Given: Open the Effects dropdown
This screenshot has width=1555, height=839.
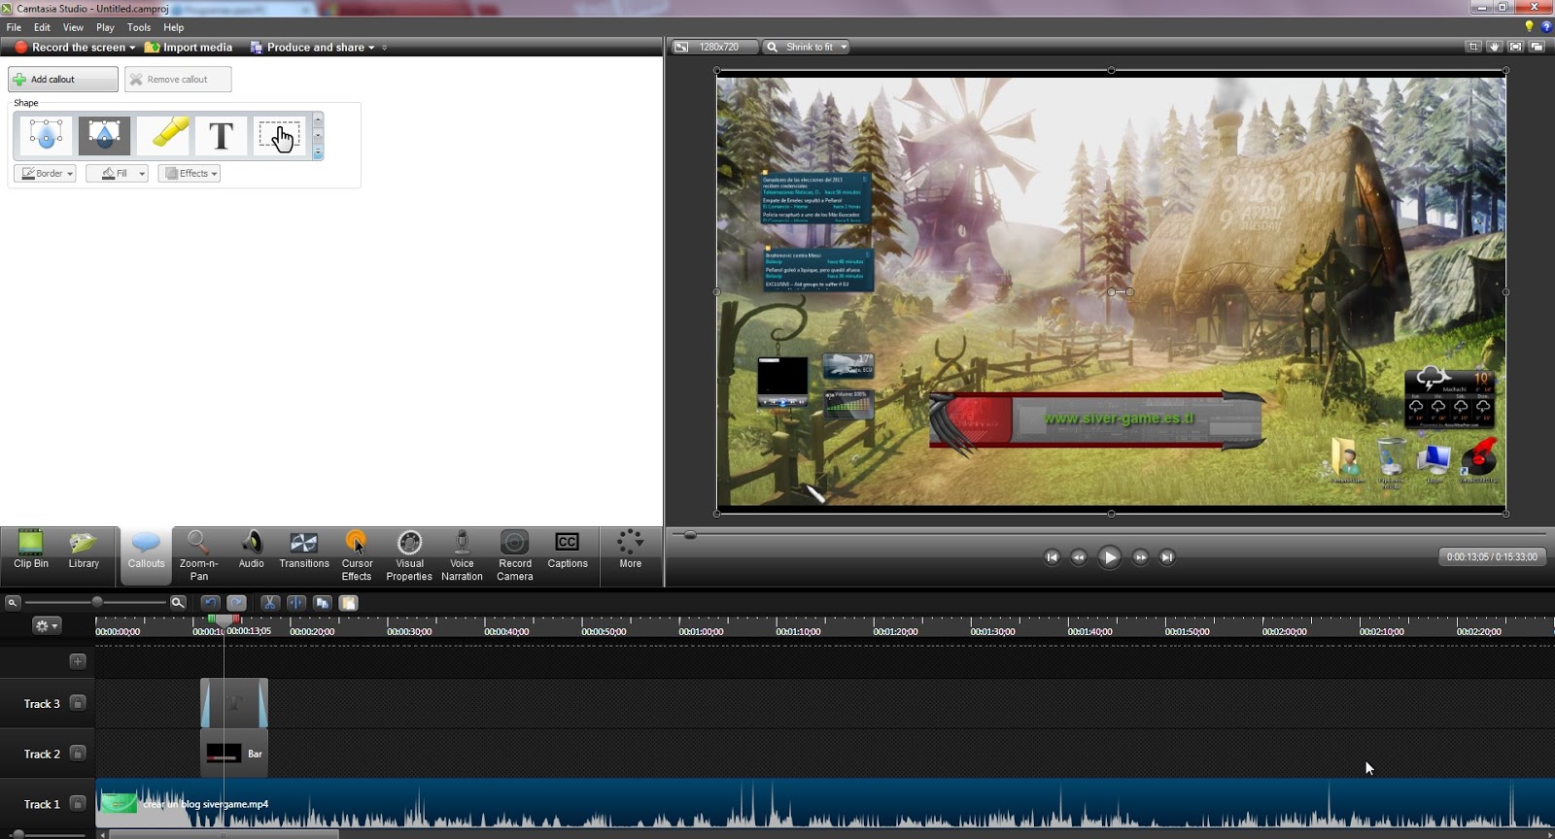Looking at the screenshot, I should tap(190, 173).
